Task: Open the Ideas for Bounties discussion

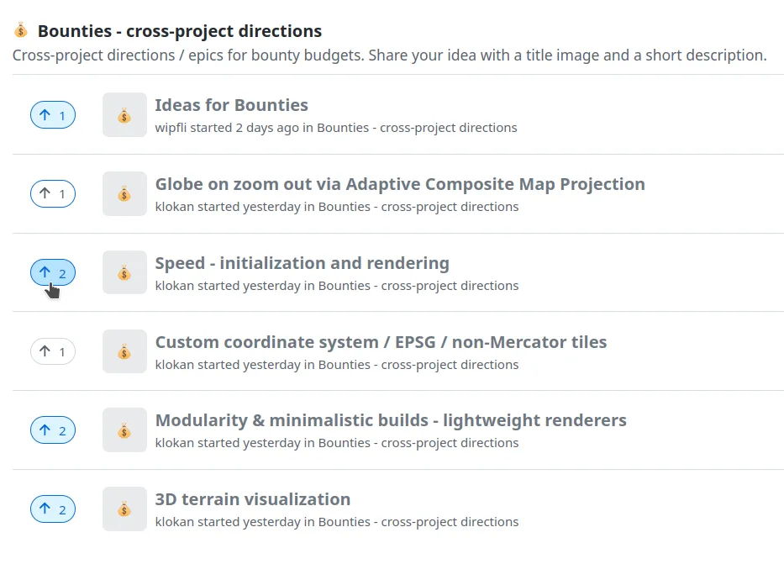Action: point(231,105)
